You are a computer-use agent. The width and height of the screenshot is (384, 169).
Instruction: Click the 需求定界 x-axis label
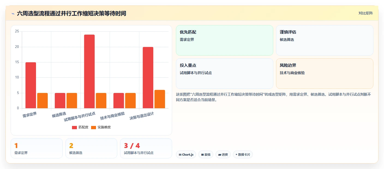30,115
